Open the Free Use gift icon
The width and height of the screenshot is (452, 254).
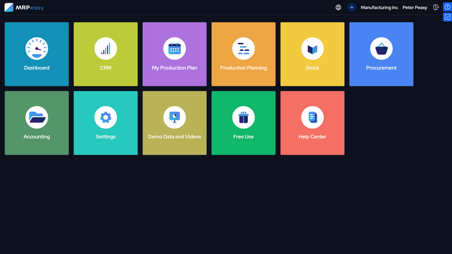tap(243, 117)
